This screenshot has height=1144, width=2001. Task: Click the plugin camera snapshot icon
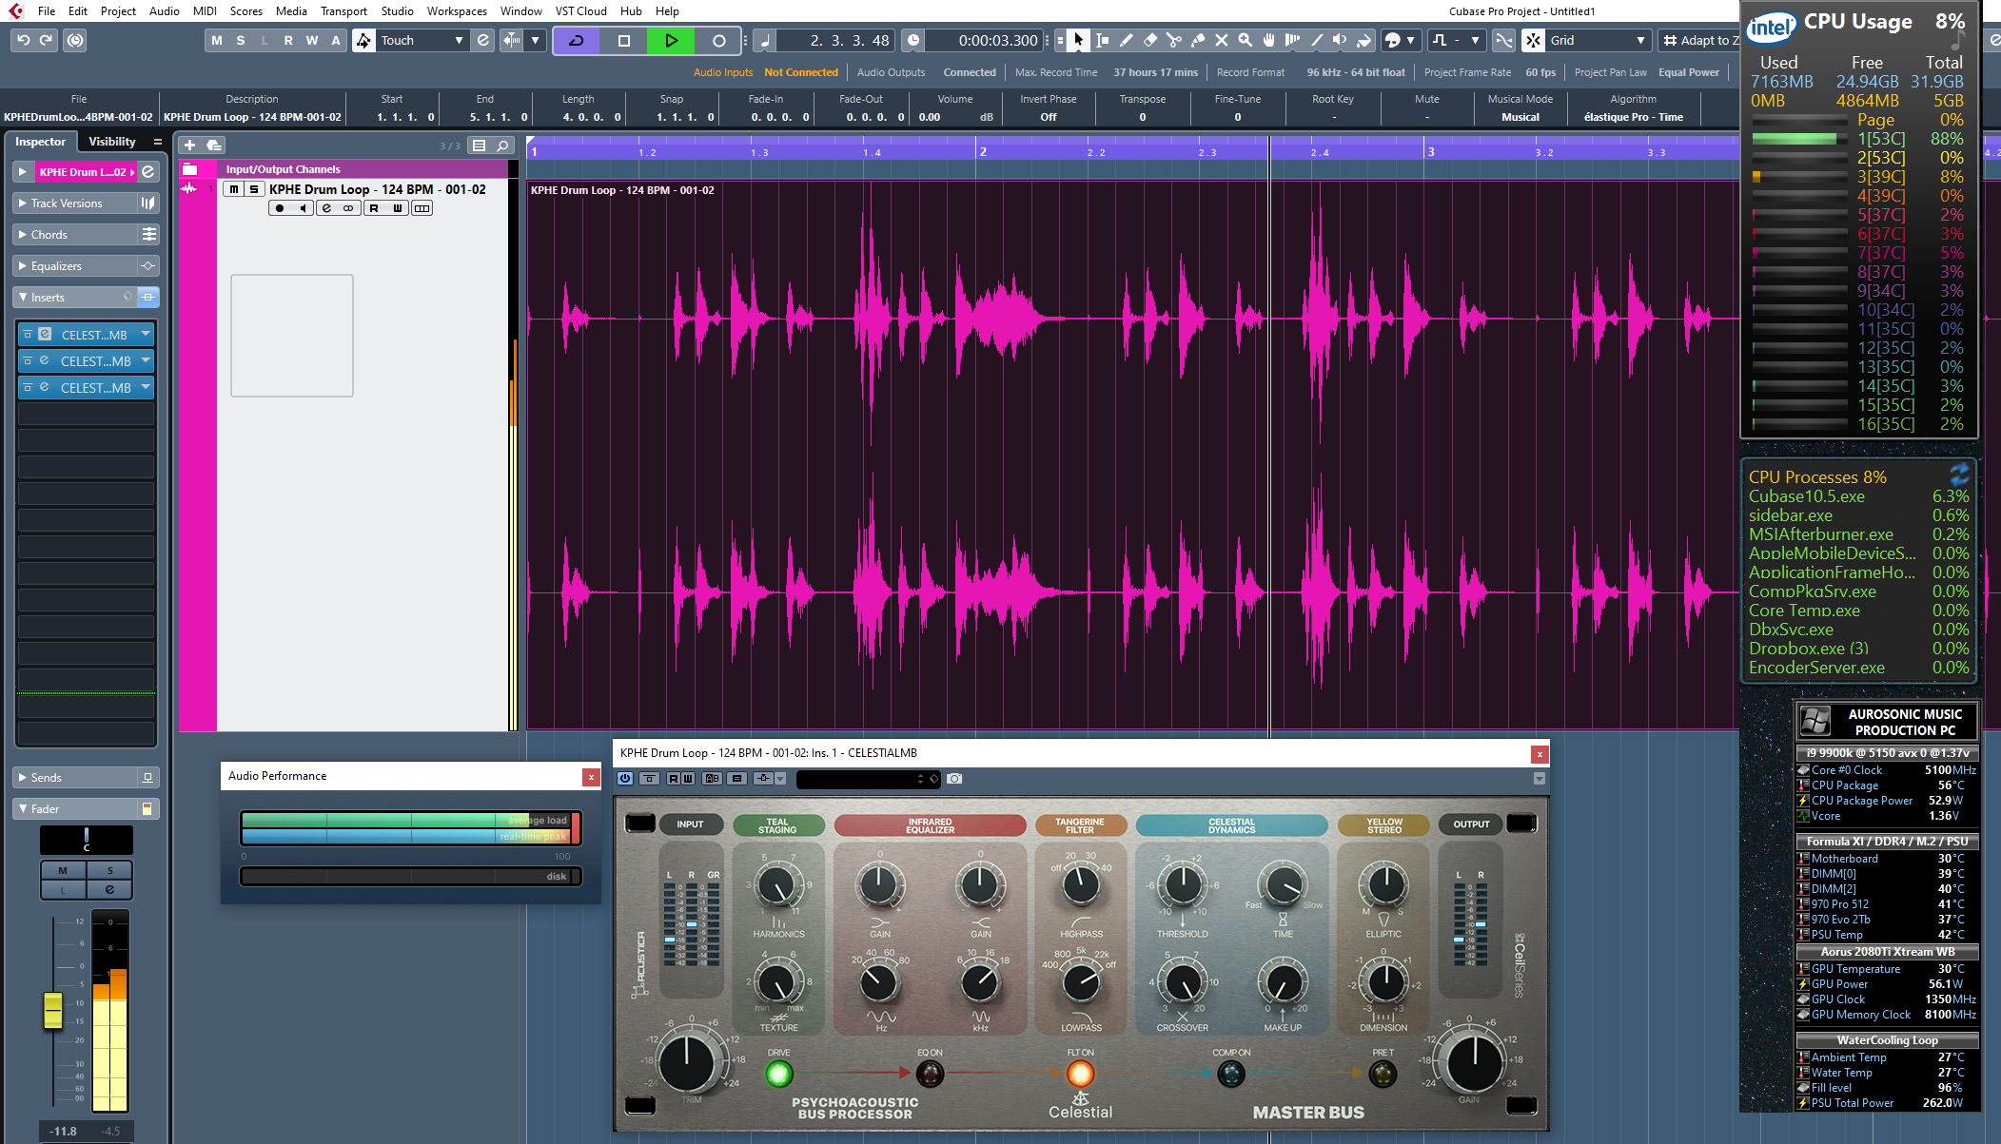coord(954,779)
